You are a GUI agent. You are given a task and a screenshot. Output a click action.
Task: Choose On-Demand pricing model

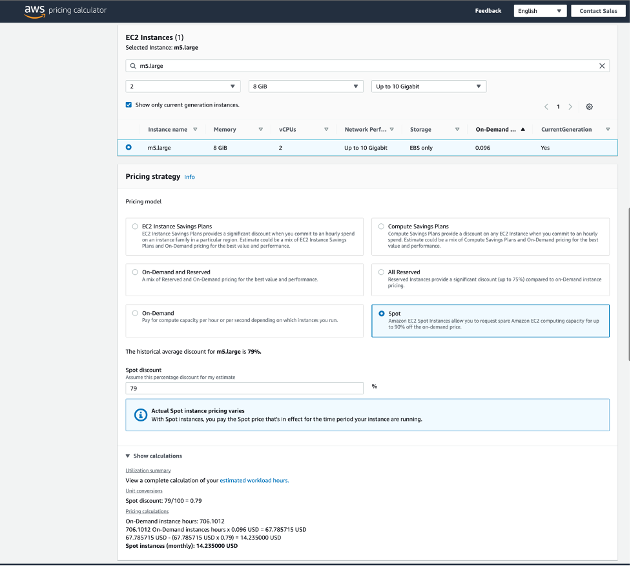click(135, 313)
